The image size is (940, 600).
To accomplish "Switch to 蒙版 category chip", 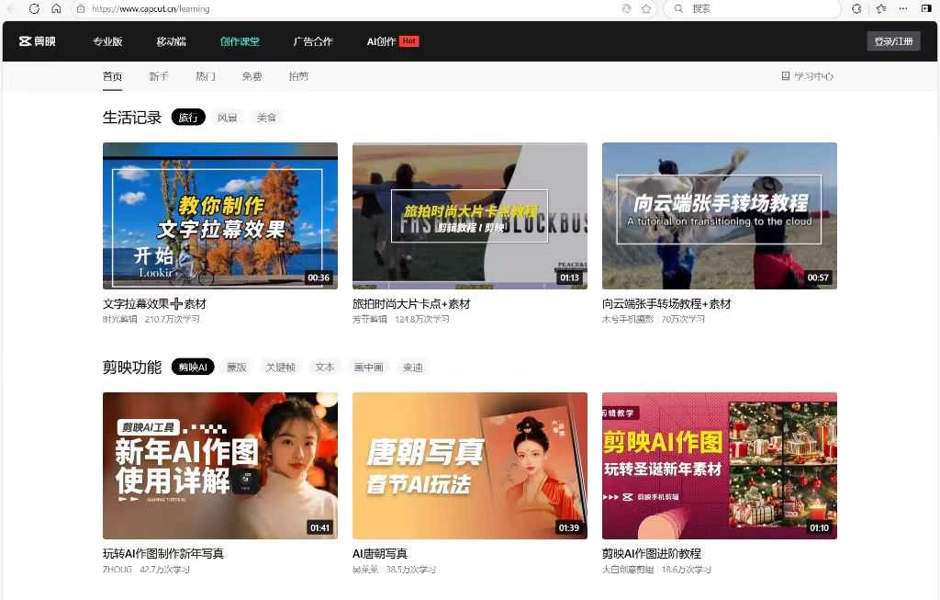I will click(x=236, y=368).
